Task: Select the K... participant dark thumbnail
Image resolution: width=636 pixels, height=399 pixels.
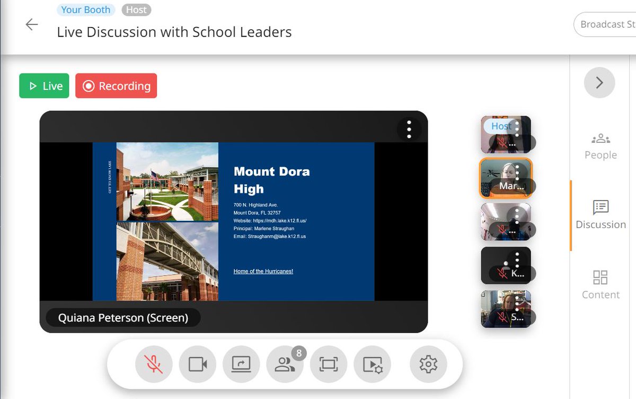Action: pos(506,266)
